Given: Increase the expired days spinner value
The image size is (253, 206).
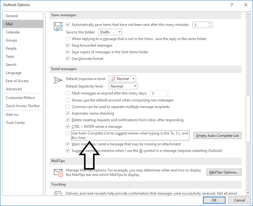Looking at the screenshot, I should (167, 92).
